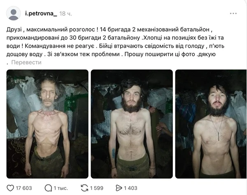Click the 18 ч. timestamp

tap(65, 14)
